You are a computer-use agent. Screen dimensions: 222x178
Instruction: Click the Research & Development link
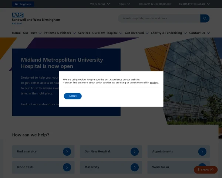pyautogui.click(x=155, y=4)
